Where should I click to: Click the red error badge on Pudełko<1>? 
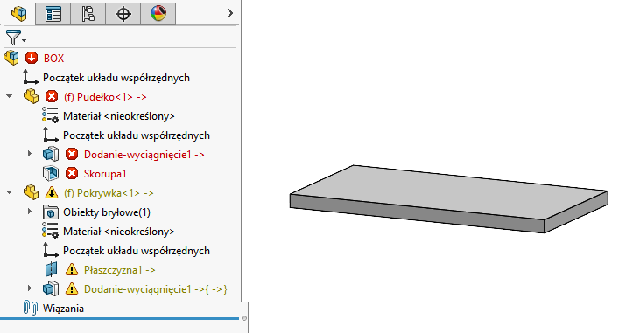click(x=52, y=97)
